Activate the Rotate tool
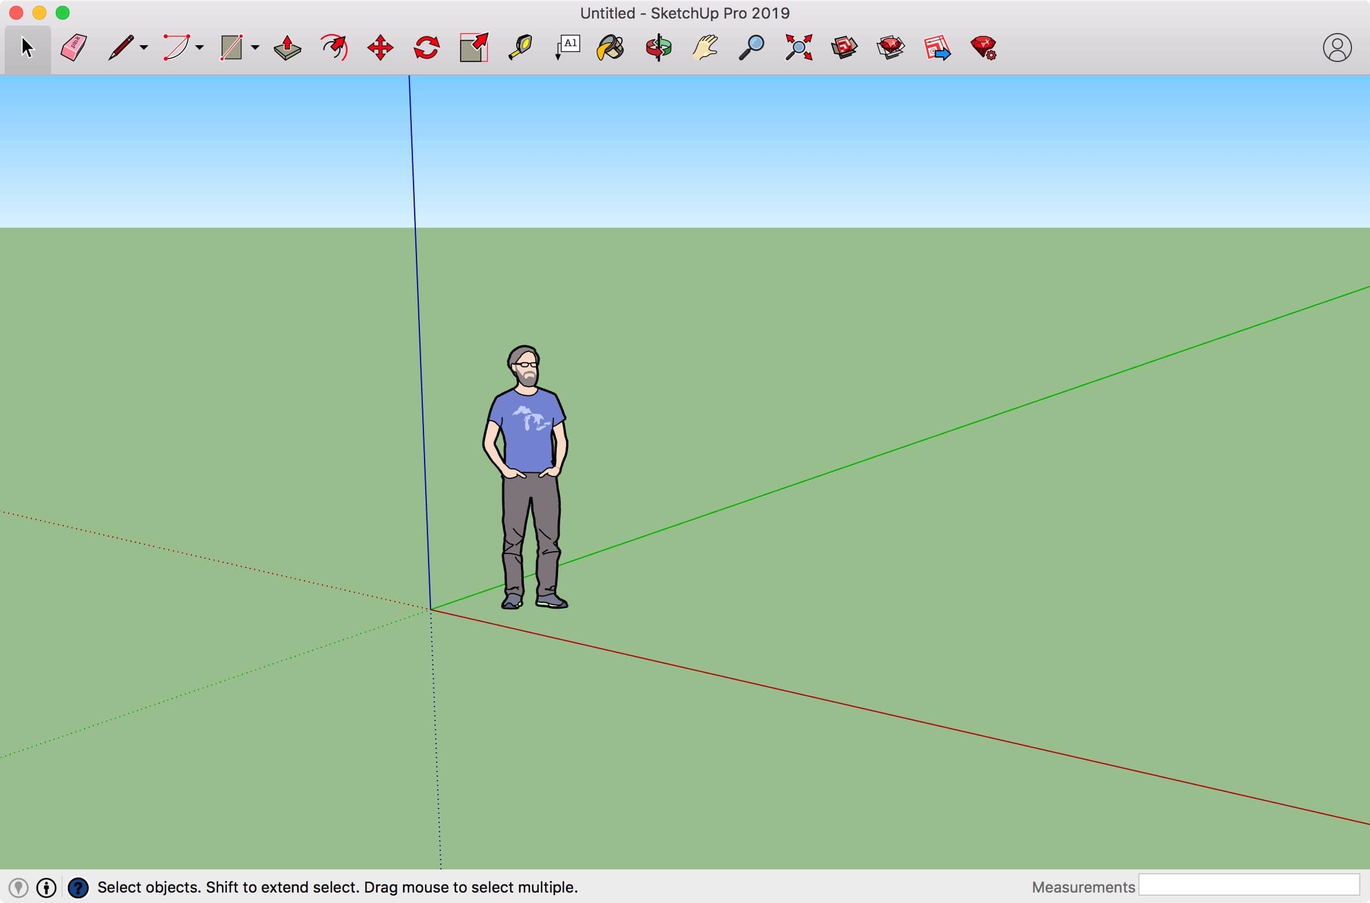This screenshot has width=1370, height=903. pos(426,48)
